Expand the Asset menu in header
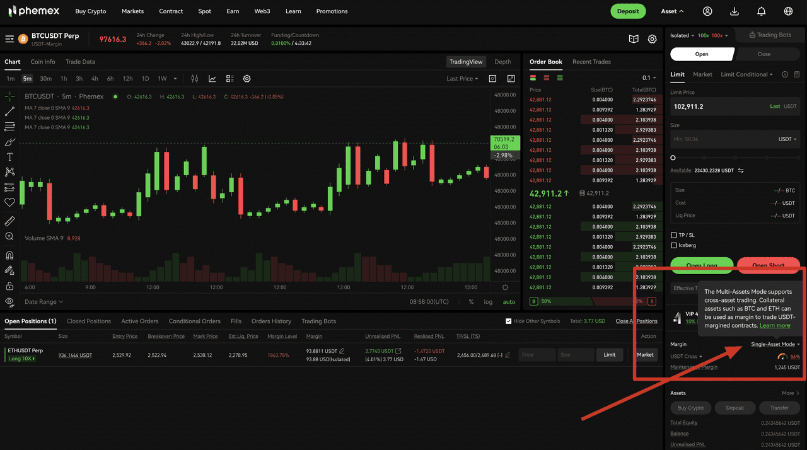This screenshot has height=450, width=807. tap(672, 11)
